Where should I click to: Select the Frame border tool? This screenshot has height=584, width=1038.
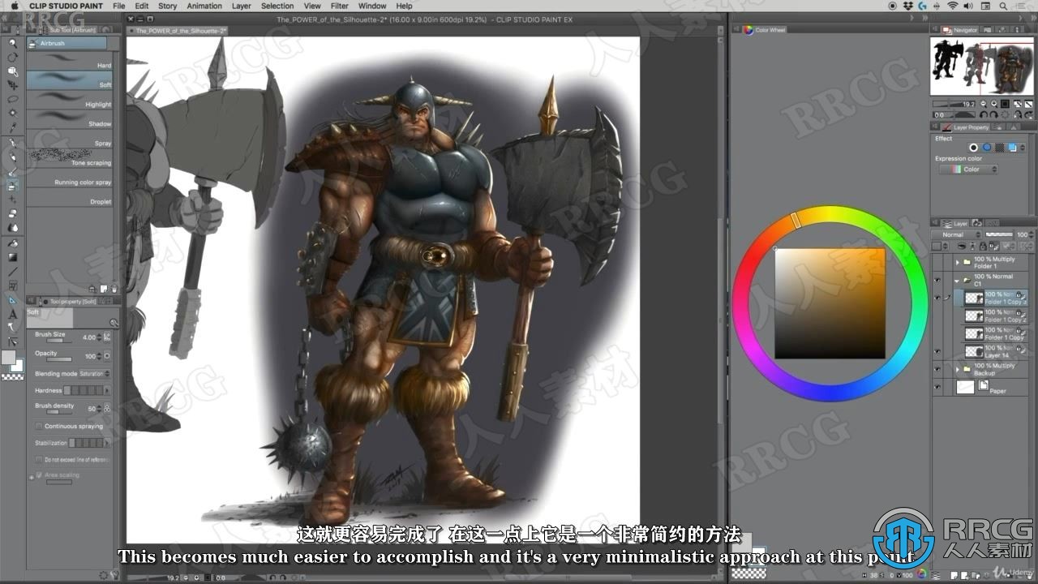click(x=12, y=286)
